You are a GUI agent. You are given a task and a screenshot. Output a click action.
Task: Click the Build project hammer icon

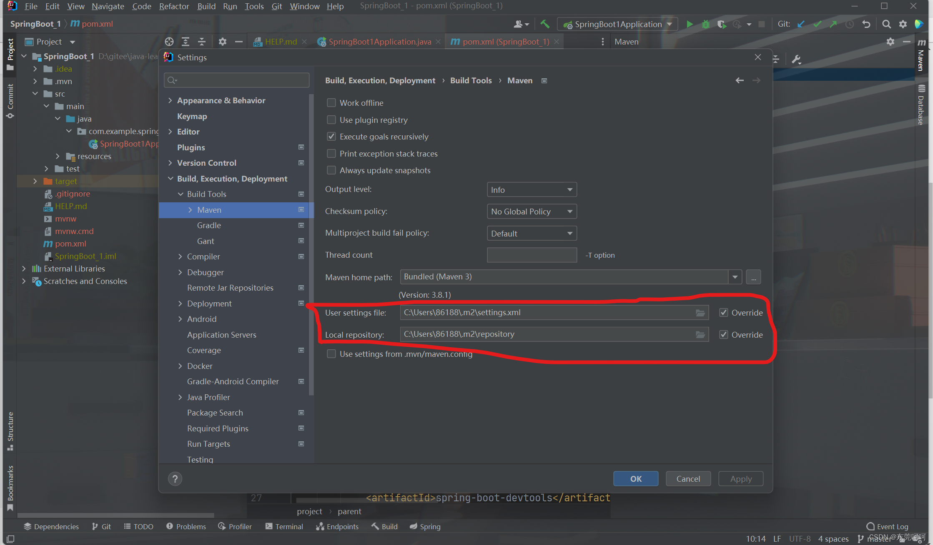click(545, 24)
